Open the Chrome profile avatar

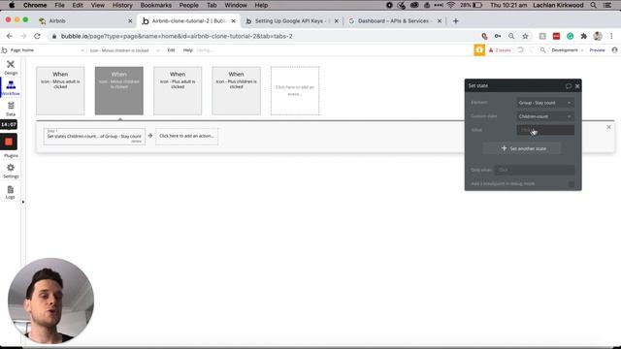coord(598,36)
